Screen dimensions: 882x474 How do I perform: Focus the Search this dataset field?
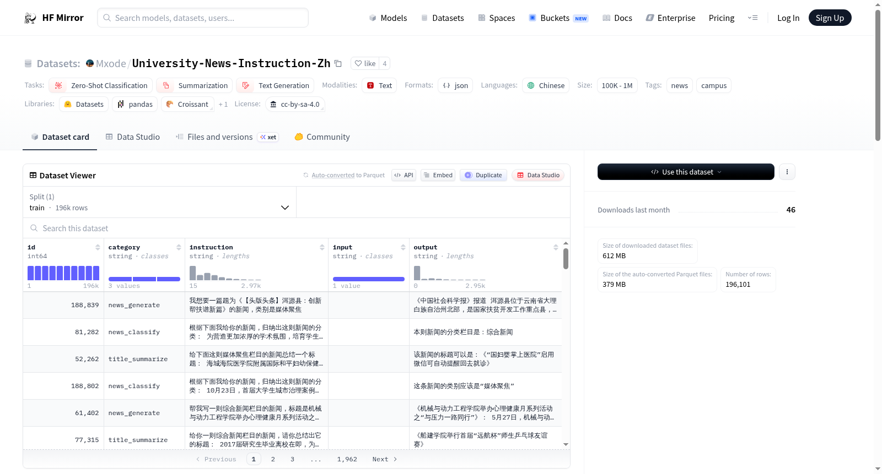[x=297, y=228]
